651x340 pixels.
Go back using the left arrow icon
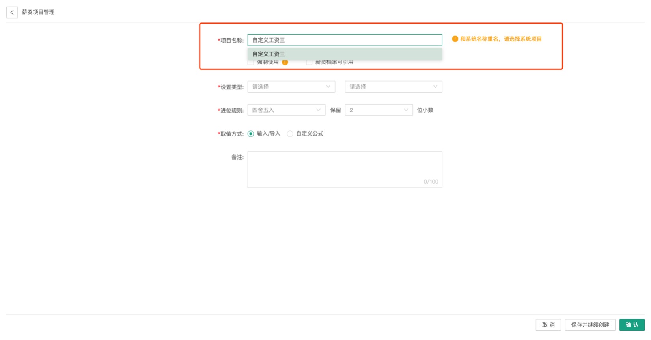click(12, 12)
